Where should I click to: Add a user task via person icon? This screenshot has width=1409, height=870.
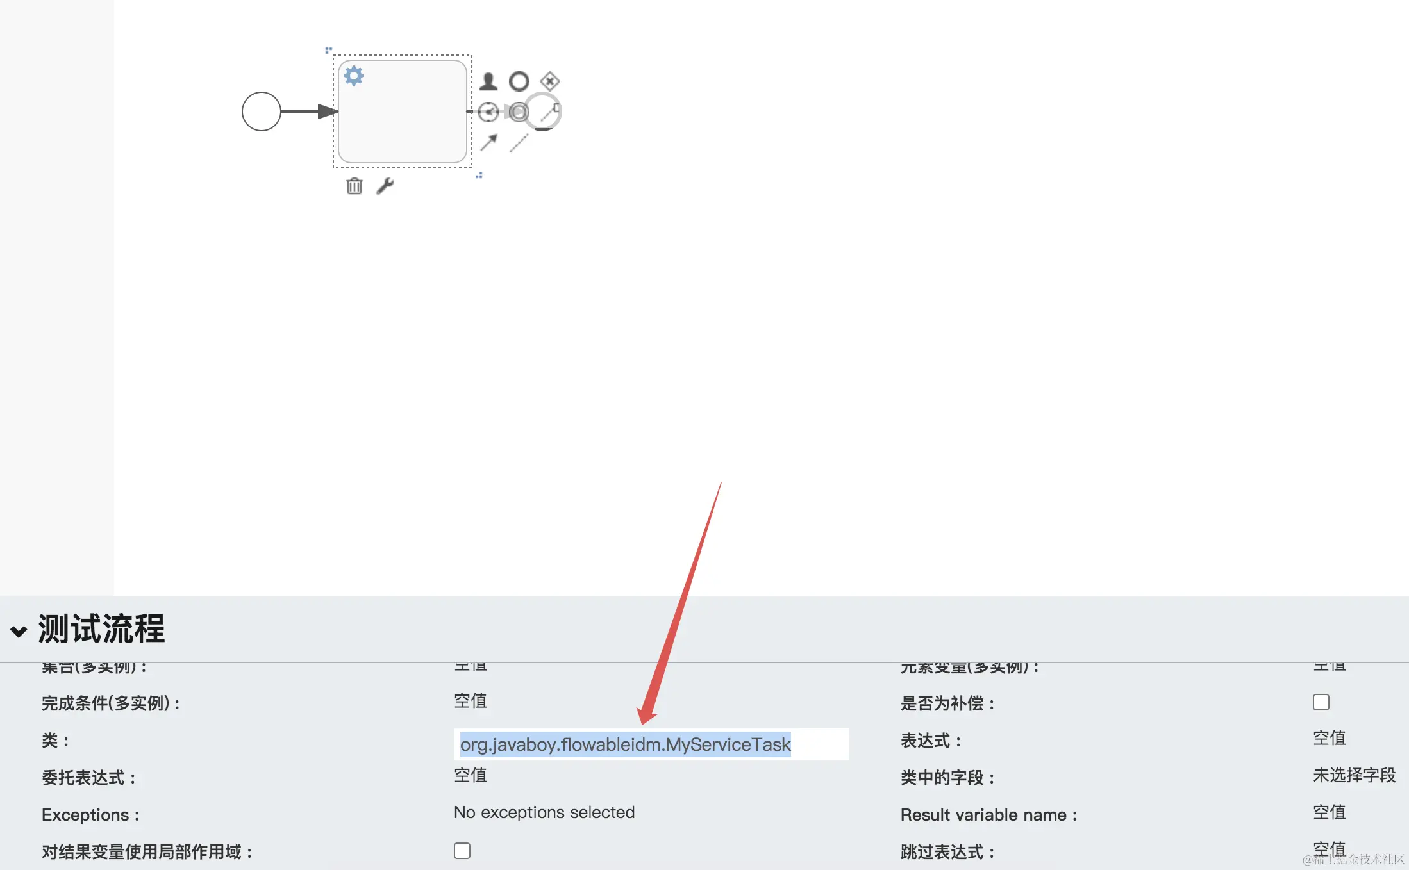tap(488, 81)
